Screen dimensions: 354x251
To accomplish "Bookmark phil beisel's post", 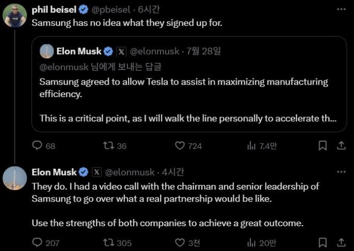I will point(323,146).
